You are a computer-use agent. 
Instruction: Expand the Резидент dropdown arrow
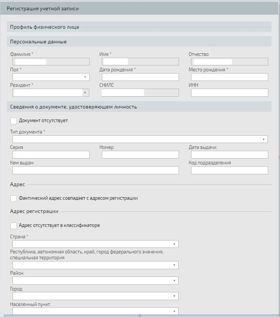point(85,93)
